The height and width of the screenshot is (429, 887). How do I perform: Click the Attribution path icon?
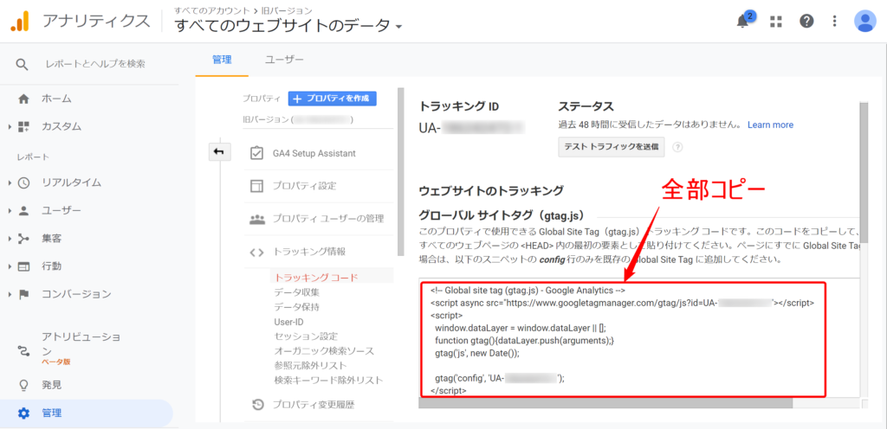click(x=23, y=351)
